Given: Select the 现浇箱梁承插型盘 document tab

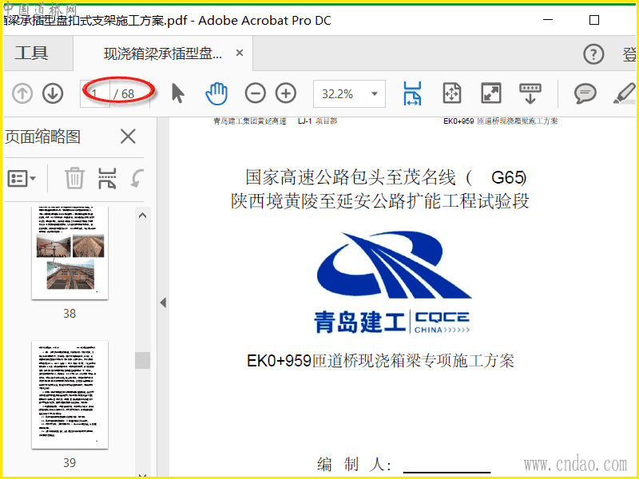Looking at the screenshot, I should (163, 53).
